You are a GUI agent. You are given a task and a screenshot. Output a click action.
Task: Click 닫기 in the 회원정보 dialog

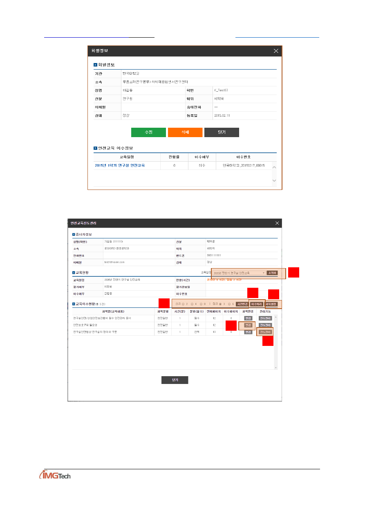pos(222,133)
